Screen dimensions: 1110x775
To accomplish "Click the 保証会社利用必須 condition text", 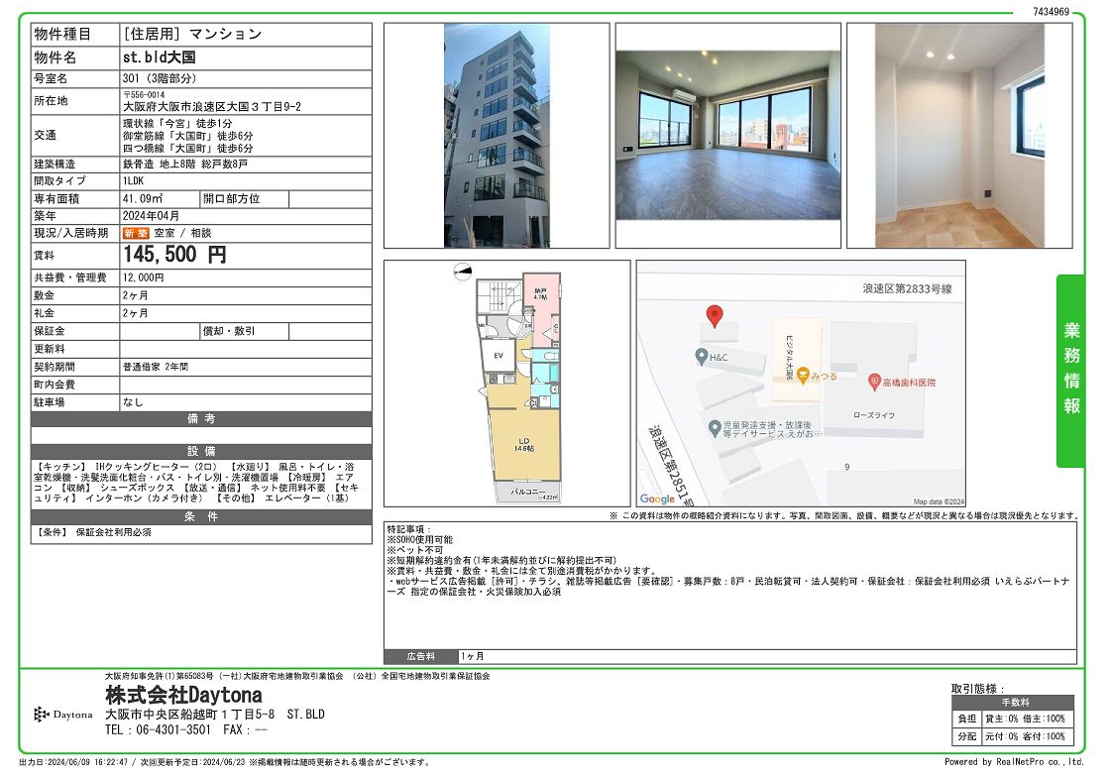I will (113, 532).
